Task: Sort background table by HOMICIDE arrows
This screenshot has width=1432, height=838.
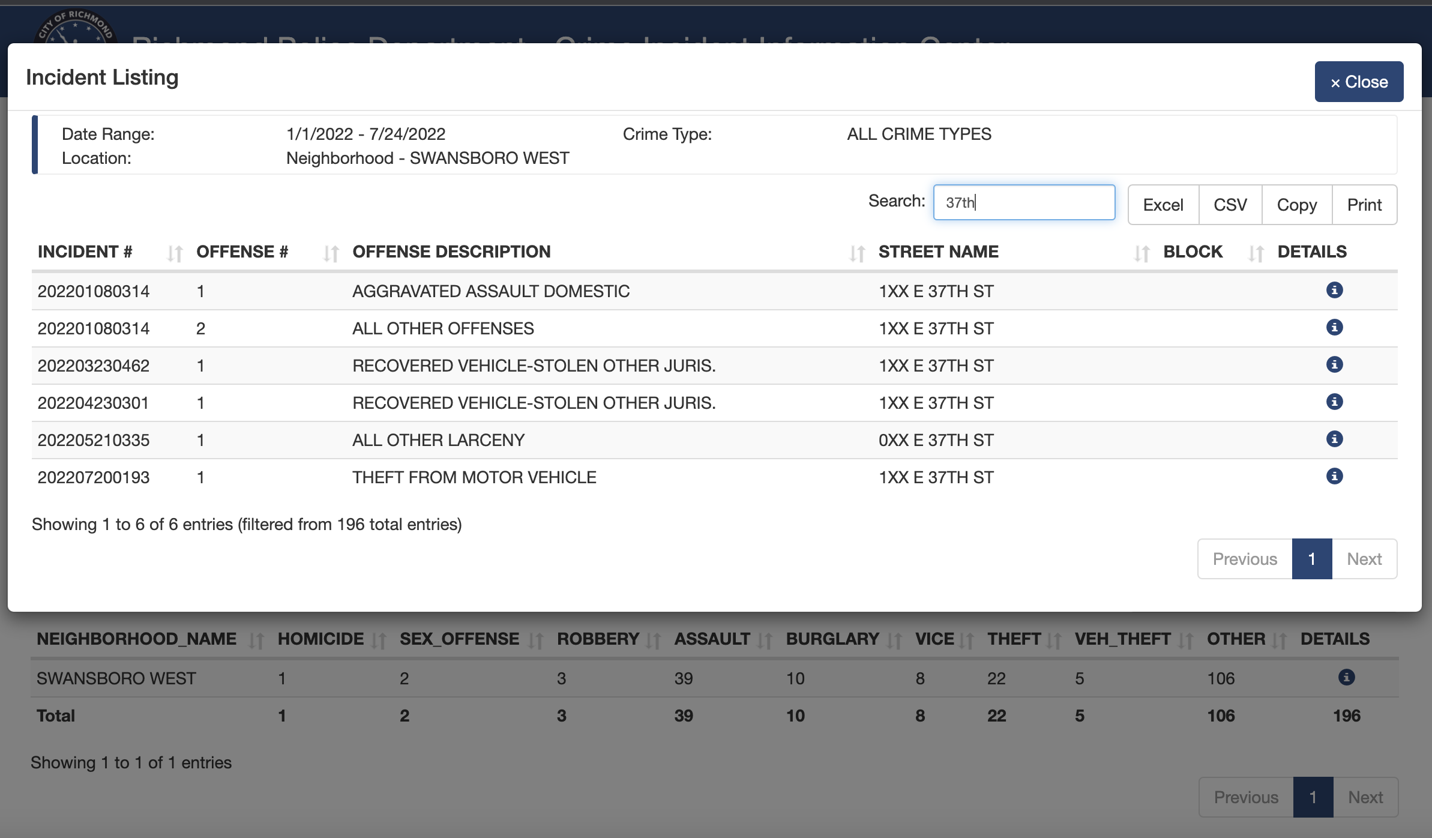Action: 379,641
